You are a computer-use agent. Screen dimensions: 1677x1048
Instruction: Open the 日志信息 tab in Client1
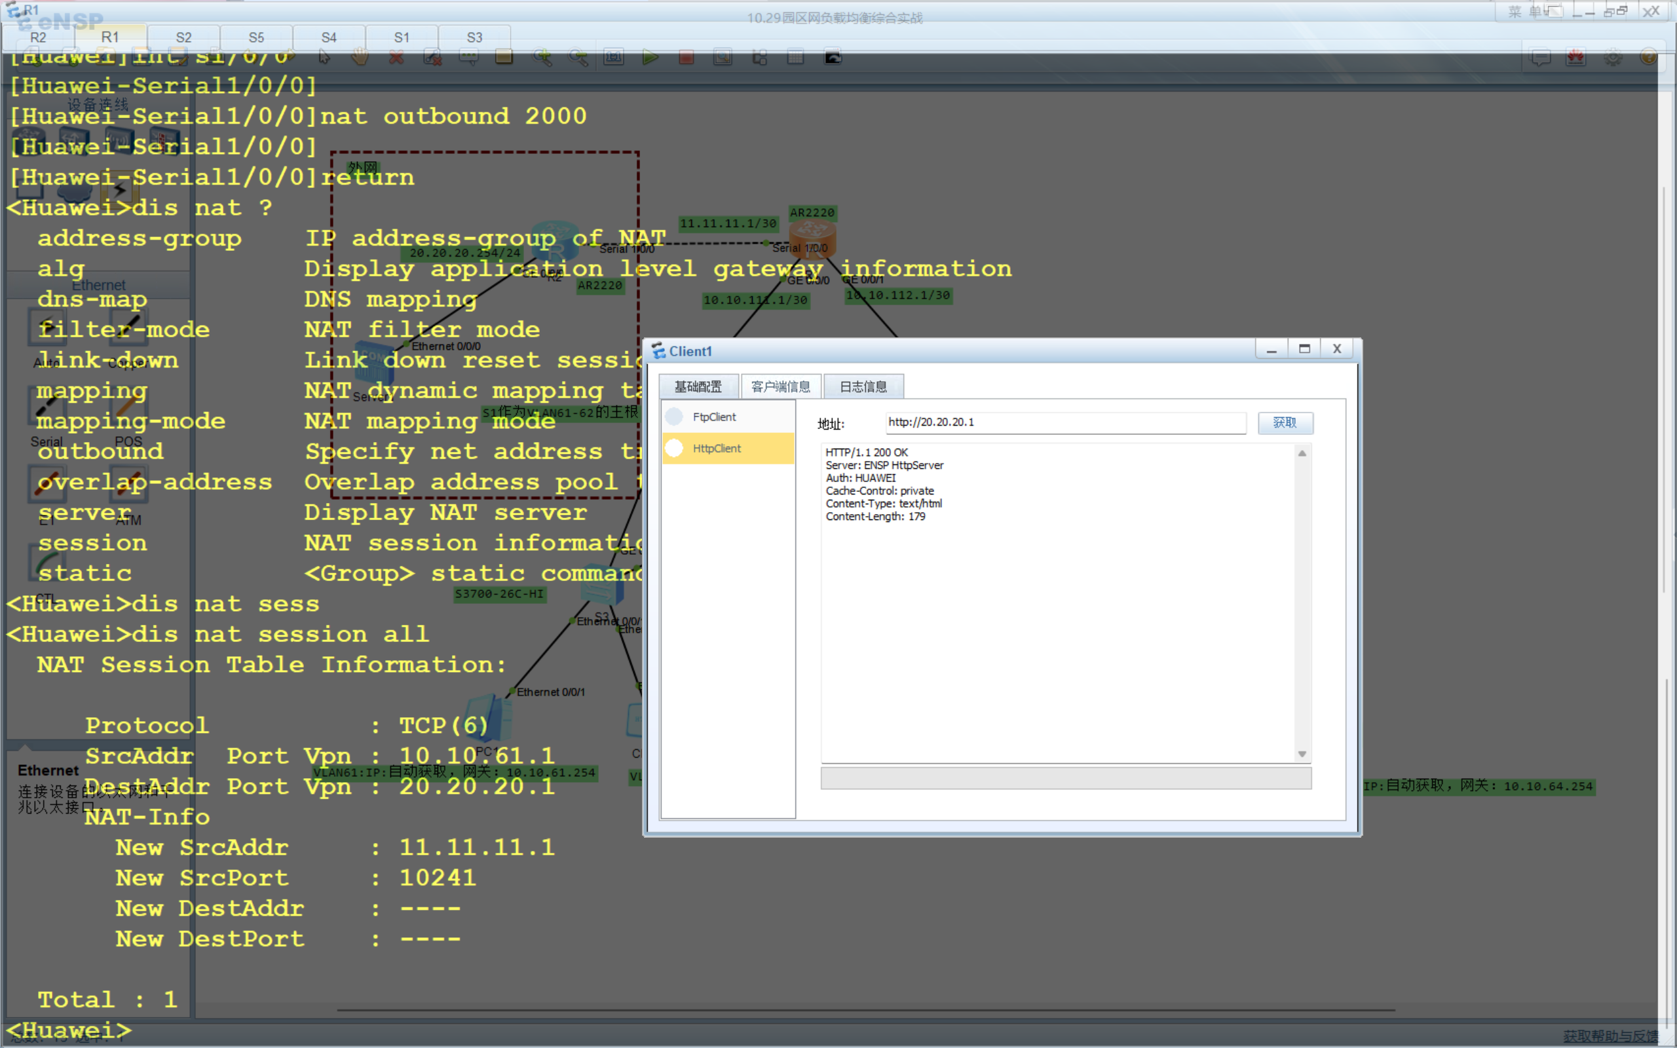point(863,386)
